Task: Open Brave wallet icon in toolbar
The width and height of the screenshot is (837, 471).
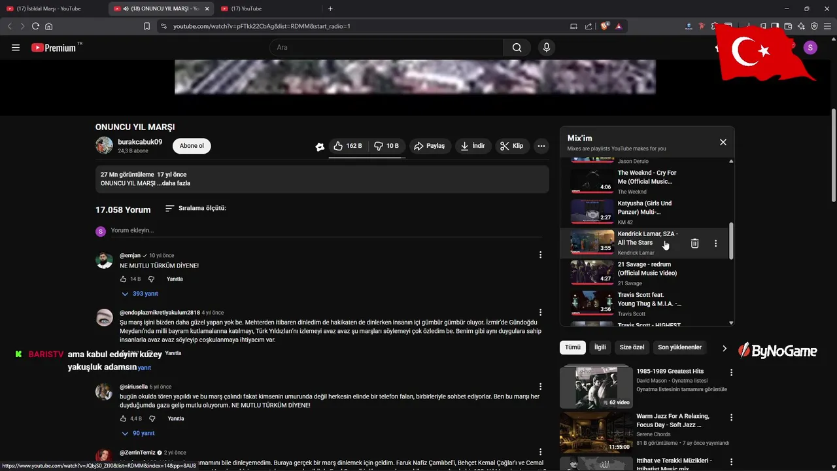Action: 788,26
